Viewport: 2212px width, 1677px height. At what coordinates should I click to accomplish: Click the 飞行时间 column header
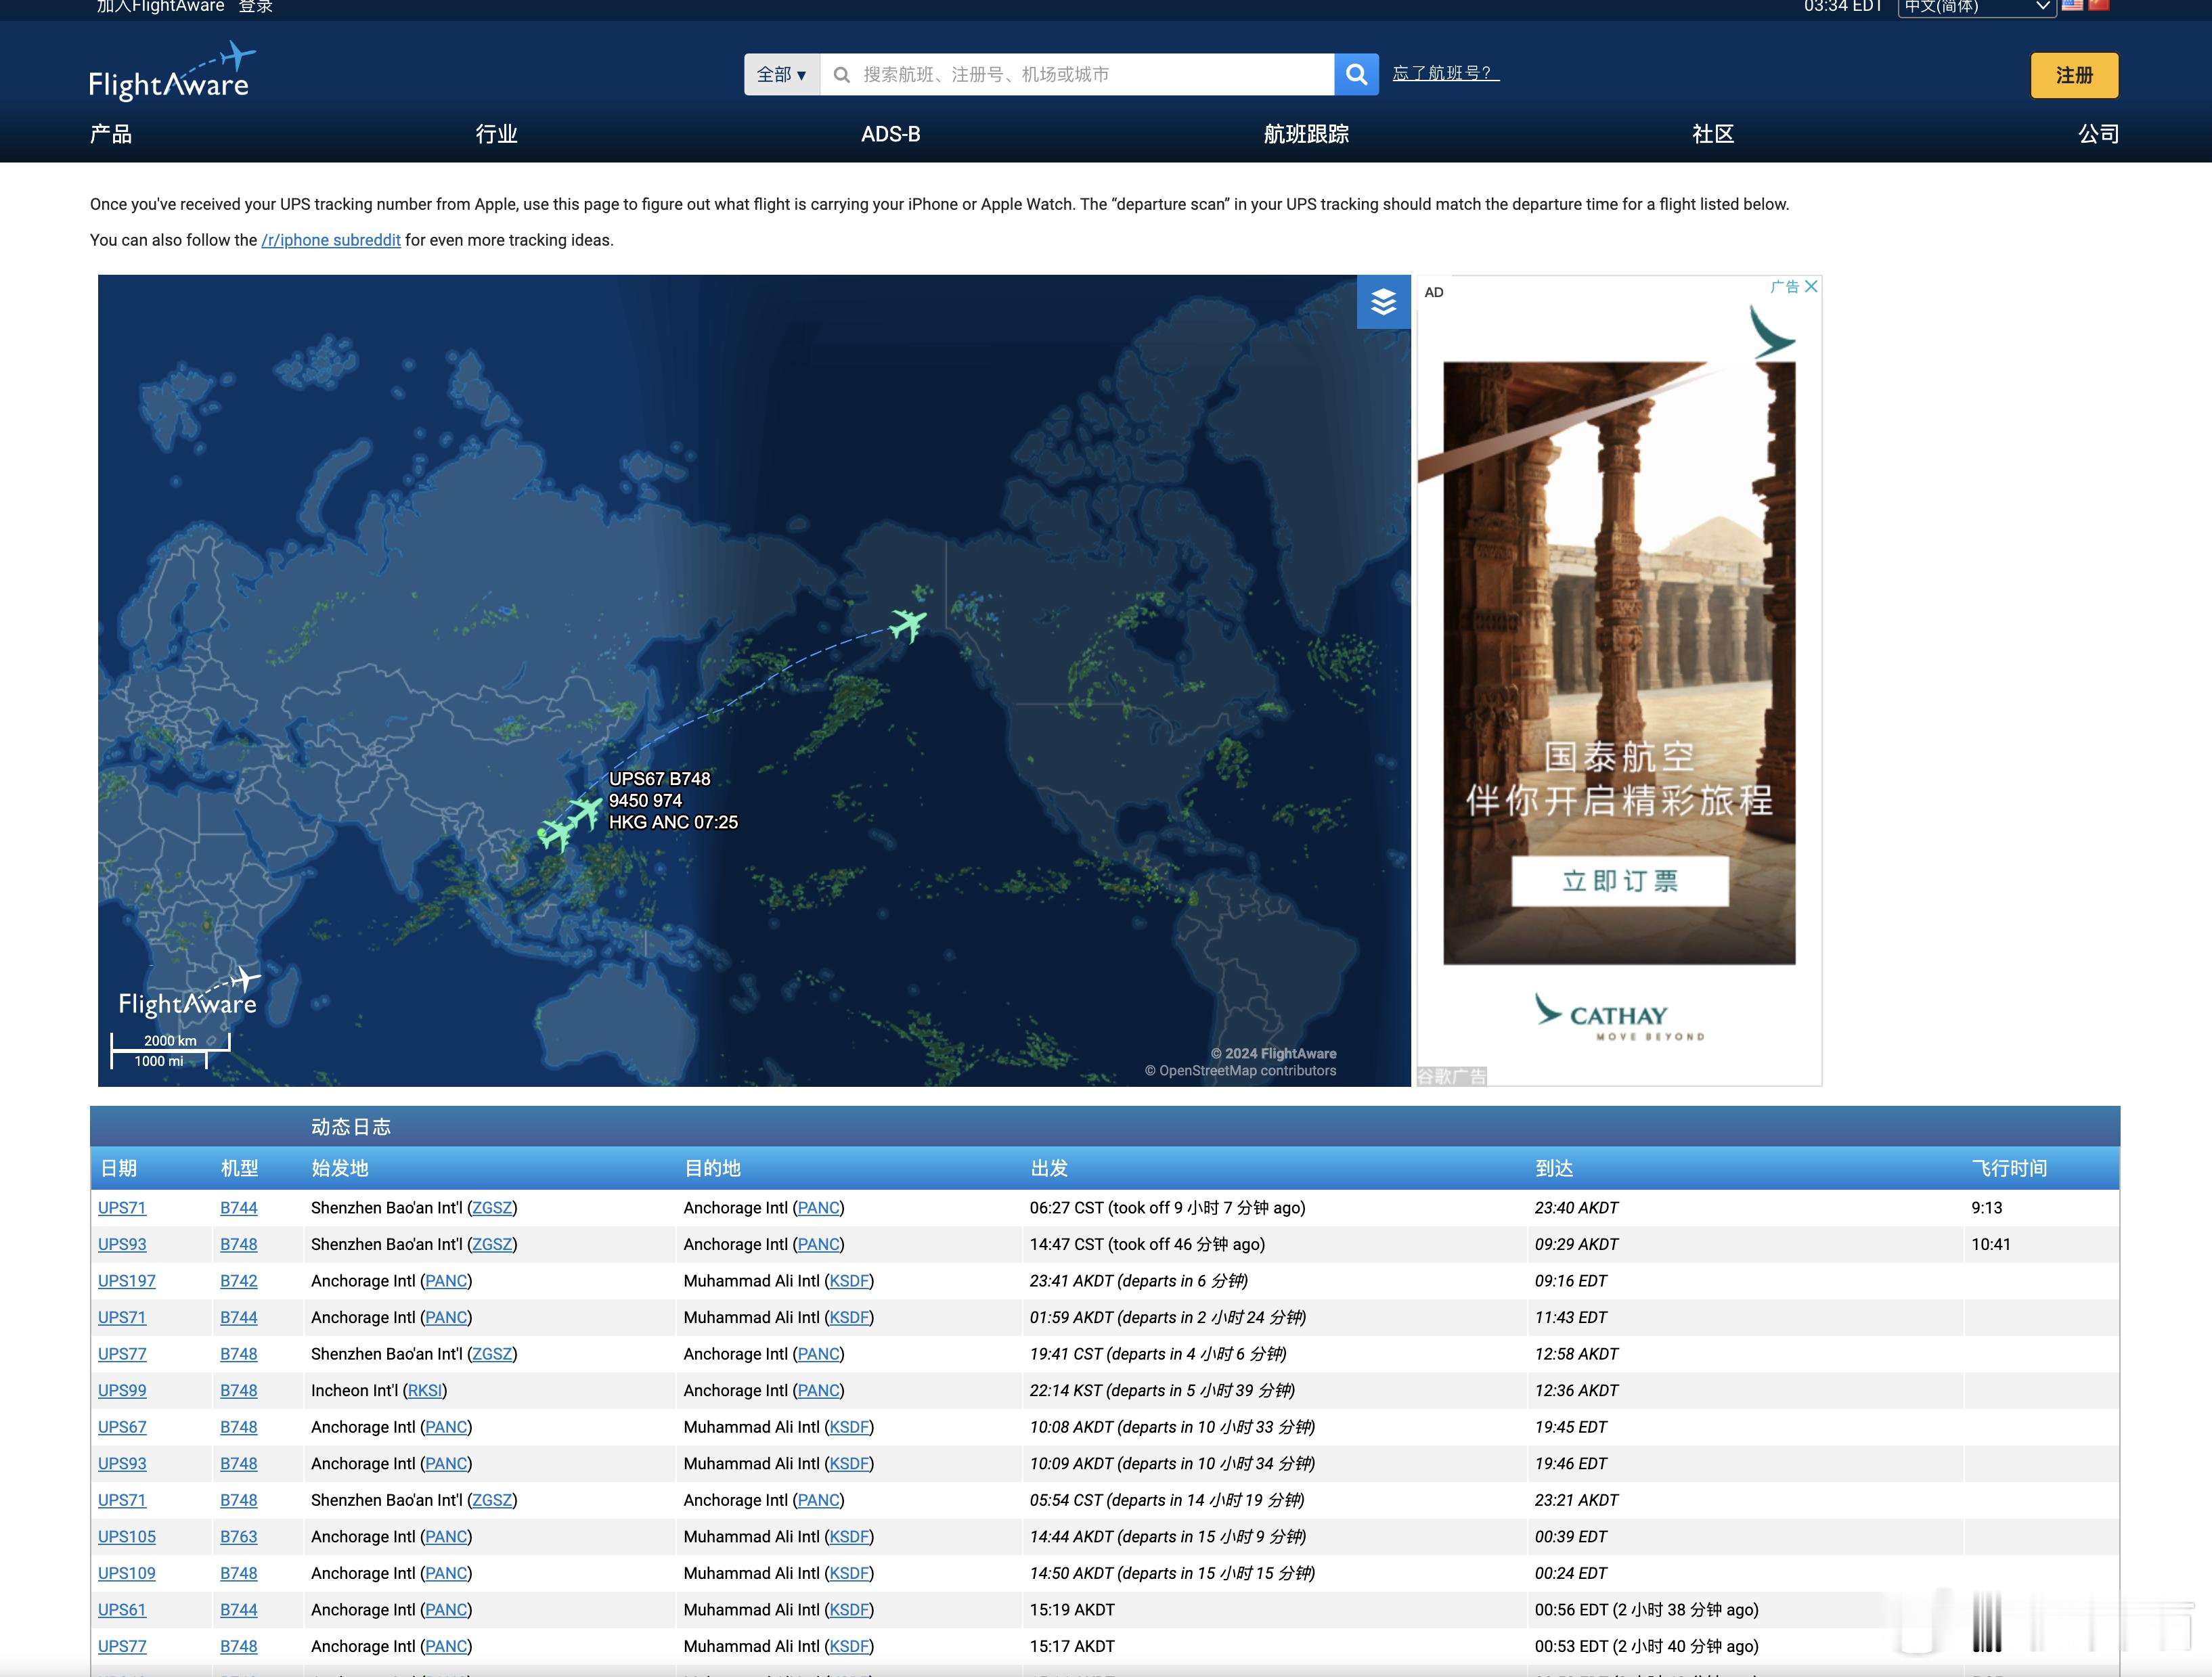coord(2009,1168)
